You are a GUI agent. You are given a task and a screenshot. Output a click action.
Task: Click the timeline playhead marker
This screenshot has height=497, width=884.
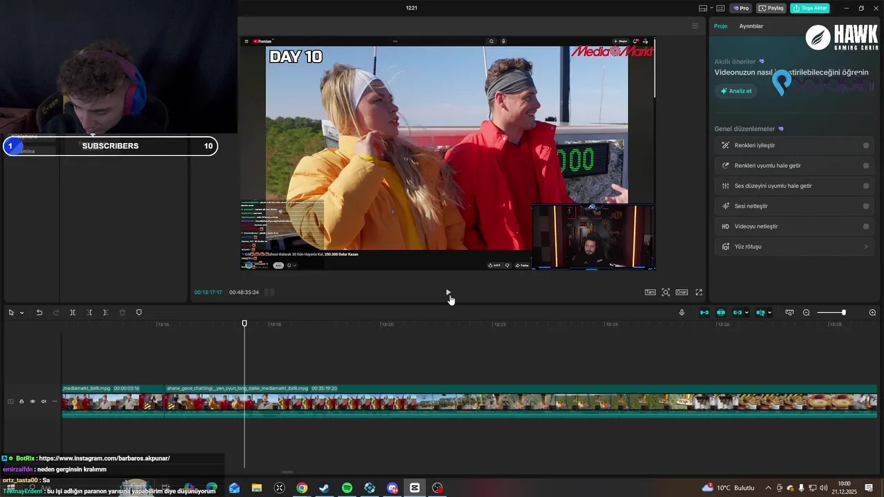tap(244, 324)
